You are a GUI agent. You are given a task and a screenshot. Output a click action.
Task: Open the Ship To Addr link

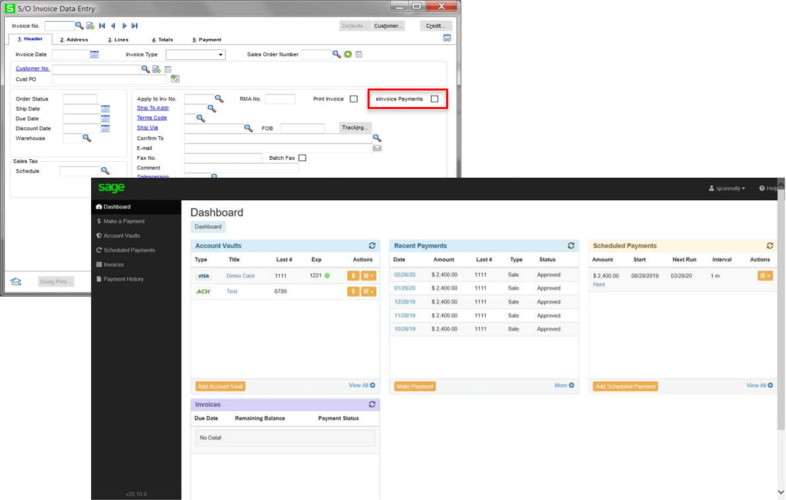click(153, 108)
